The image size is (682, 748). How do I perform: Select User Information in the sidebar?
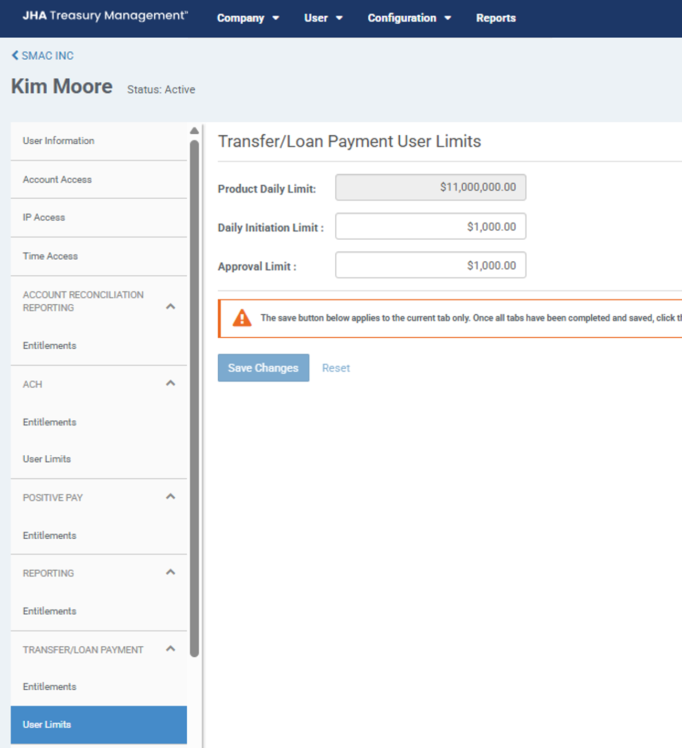[x=59, y=141]
